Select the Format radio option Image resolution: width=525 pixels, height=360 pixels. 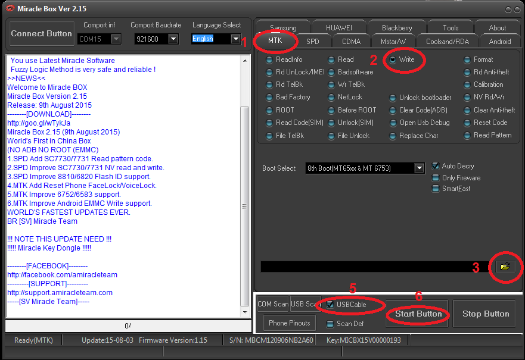(479, 60)
